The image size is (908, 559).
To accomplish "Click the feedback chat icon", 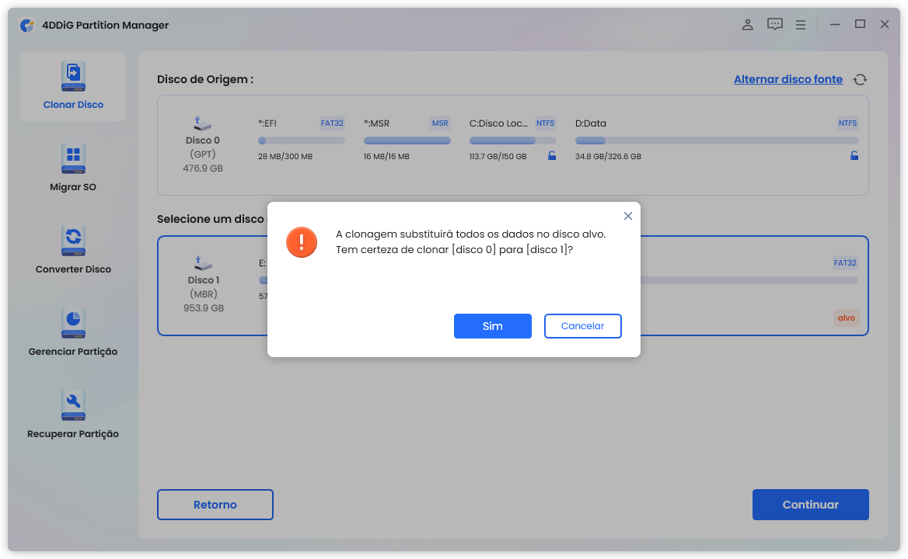I will click(x=774, y=25).
